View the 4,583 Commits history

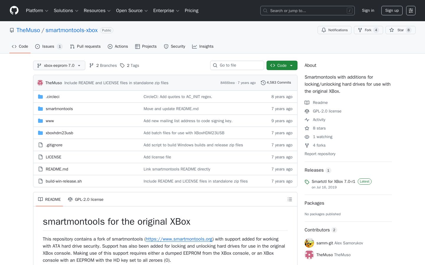[276, 83]
